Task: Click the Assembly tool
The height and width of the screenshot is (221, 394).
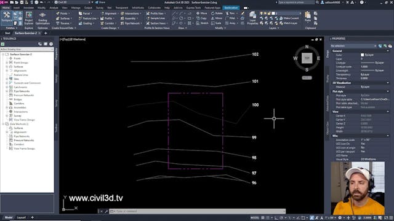Action: pos(129,18)
